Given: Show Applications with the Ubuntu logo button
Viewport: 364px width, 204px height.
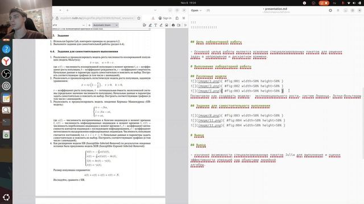Looking at the screenshot, I should pos(6,197).
